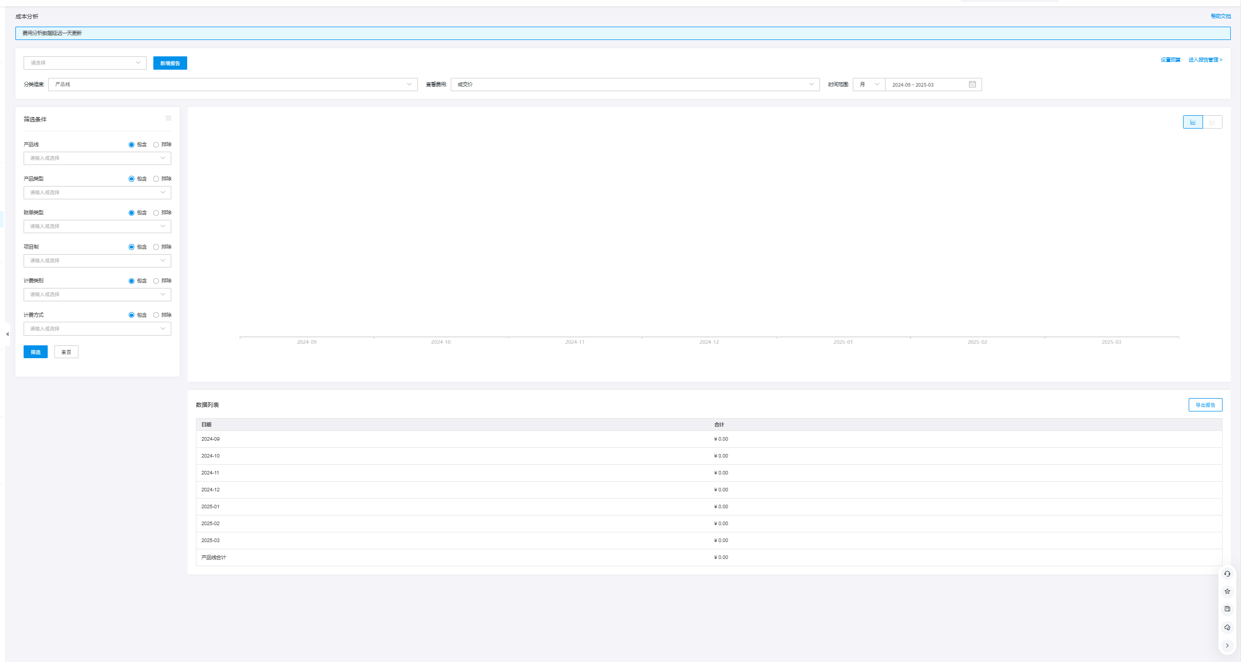Select 包含 radio for 计费方式
This screenshot has height=662, width=1241.
132,315
